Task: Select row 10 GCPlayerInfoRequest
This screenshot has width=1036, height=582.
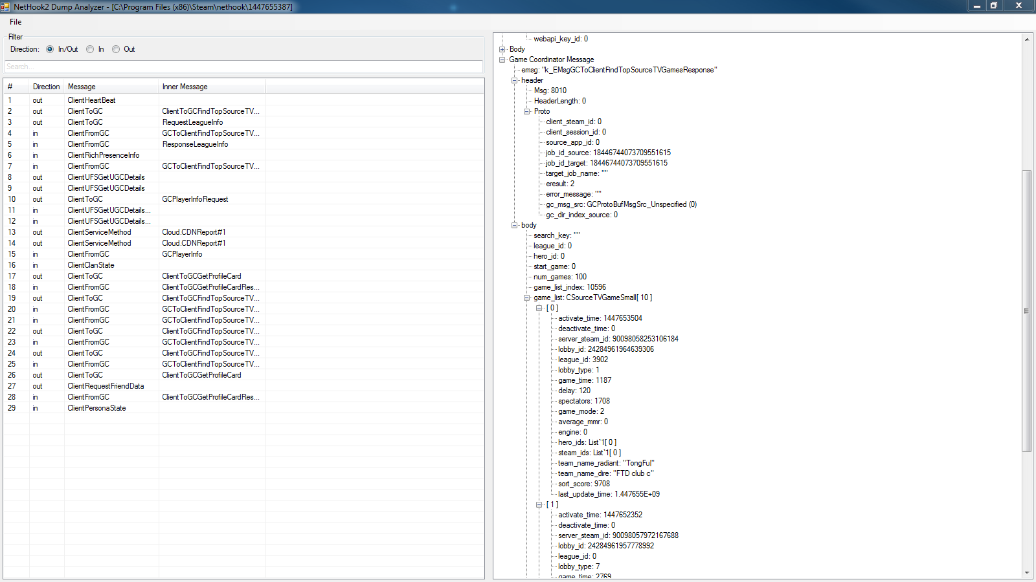Action: pos(243,199)
